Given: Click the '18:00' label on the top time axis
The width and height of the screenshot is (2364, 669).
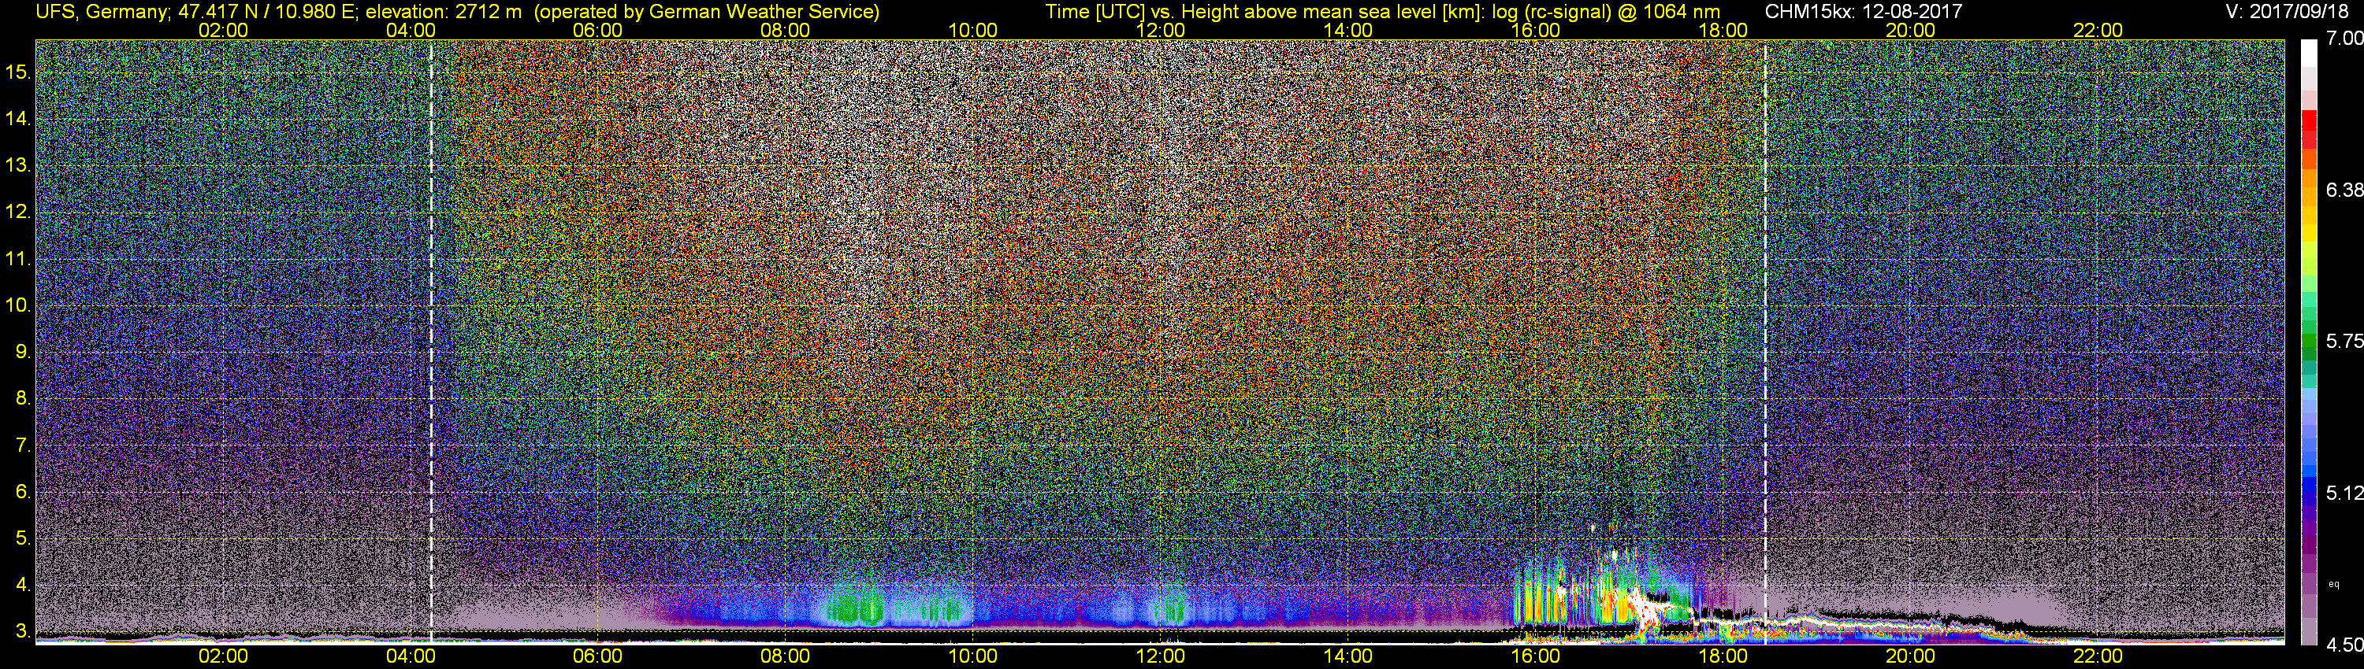Looking at the screenshot, I should point(1723,30).
